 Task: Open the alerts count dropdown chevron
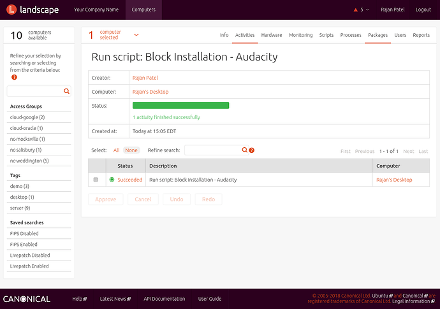coord(367,10)
